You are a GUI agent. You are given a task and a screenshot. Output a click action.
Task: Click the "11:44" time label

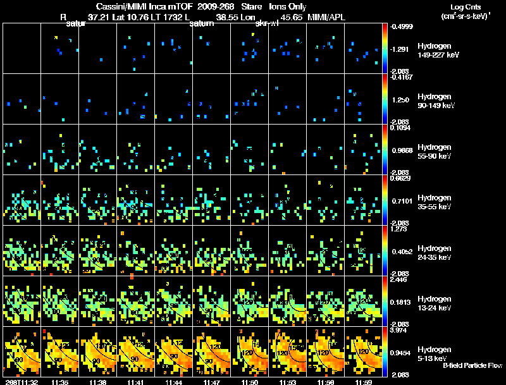pos(173,382)
